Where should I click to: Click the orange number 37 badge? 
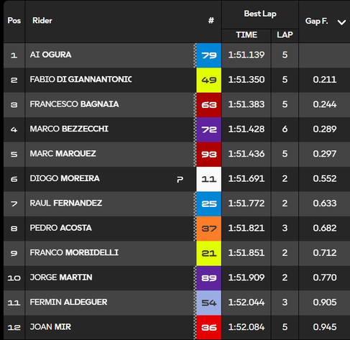pos(209,229)
